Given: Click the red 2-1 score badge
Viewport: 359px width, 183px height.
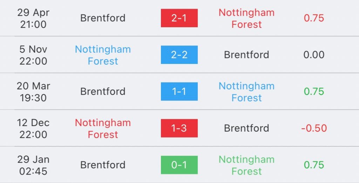Looking at the screenshot, I should [179, 18].
